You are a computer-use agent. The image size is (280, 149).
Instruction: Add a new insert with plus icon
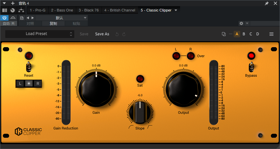pyautogui.click(x=13, y=3)
